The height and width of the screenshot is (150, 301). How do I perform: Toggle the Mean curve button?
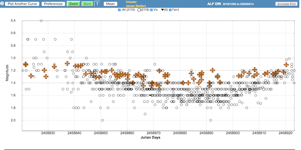click(110, 4)
